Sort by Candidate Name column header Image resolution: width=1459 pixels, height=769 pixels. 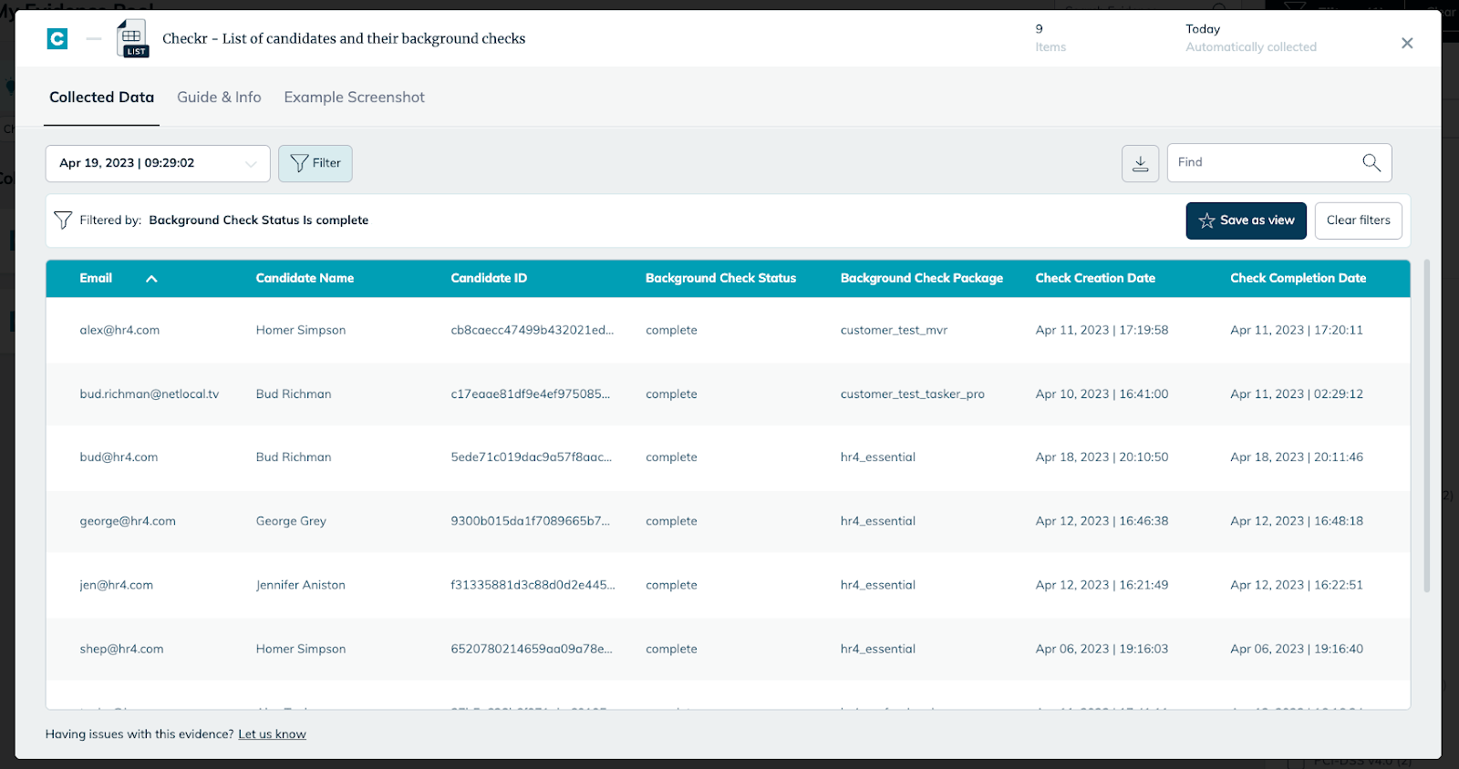click(x=305, y=278)
